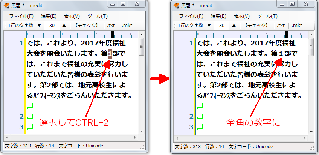Click full-width １ in 第１部 in right window
This screenshot has width=319, height=155.
tap(281, 54)
